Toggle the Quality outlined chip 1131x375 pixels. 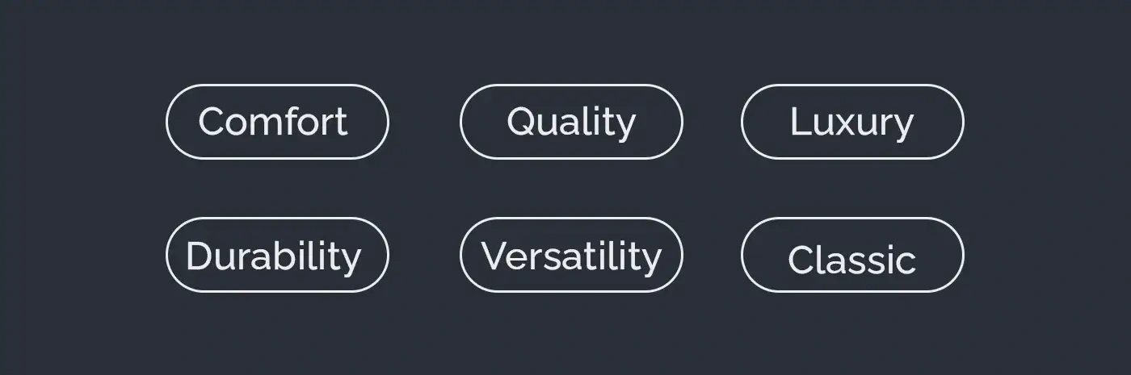[x=571, y=122]
